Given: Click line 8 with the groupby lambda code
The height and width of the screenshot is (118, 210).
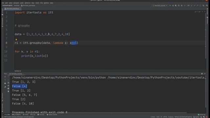Looking at the screenshot, I should coord(46,43).
